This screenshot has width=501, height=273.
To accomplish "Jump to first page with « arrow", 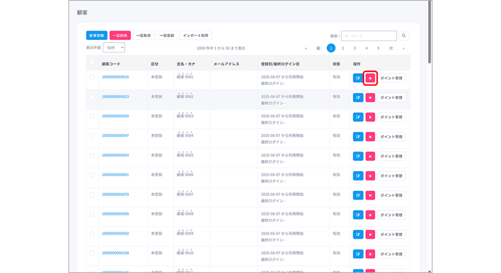I will coord(306,48).
